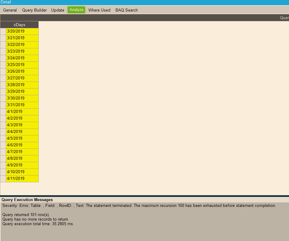This screenshot has width=289, height=241.
Task: Select the 3/22/2019 cell
Action: 22,45
